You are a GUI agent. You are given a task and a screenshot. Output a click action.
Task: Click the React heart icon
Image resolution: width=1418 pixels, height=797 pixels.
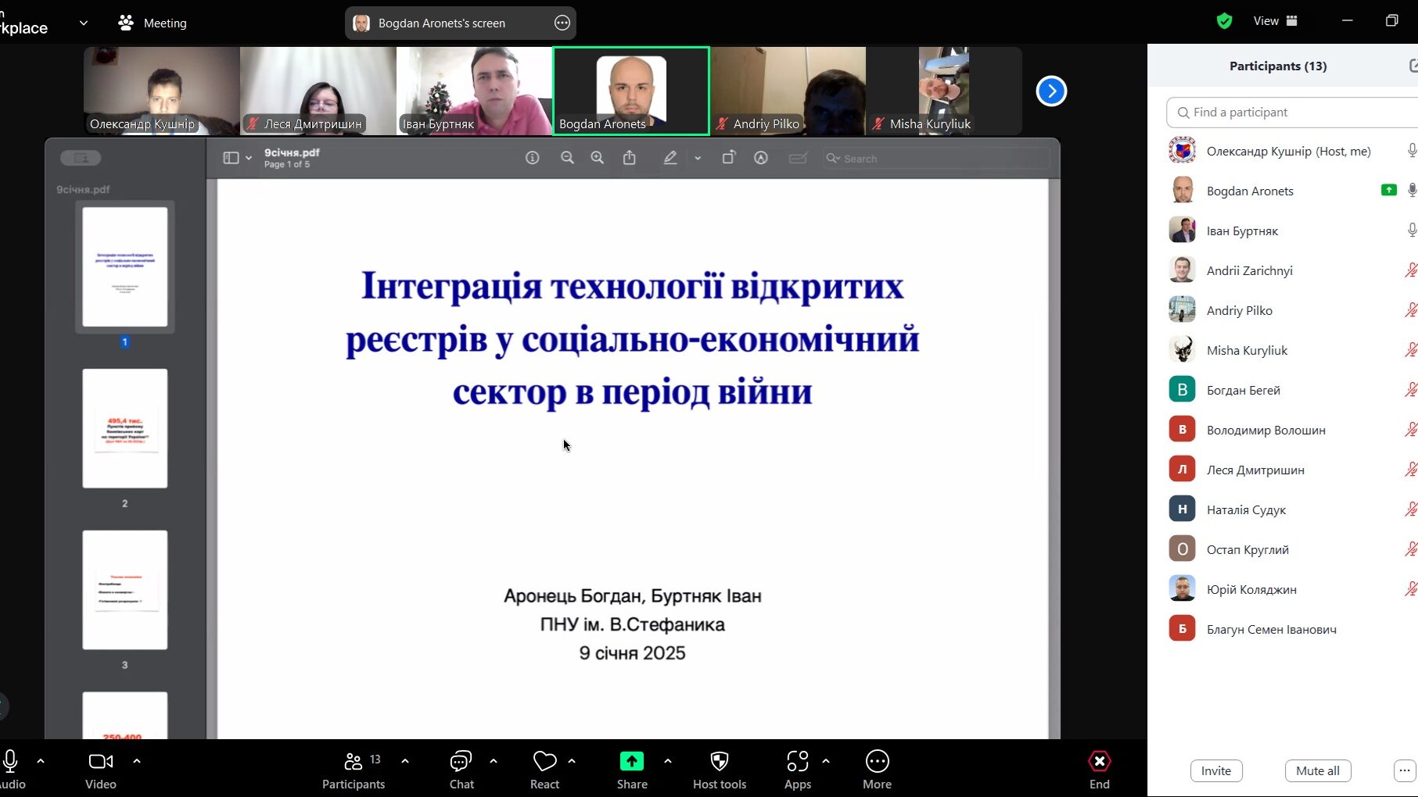coord(544,761)
